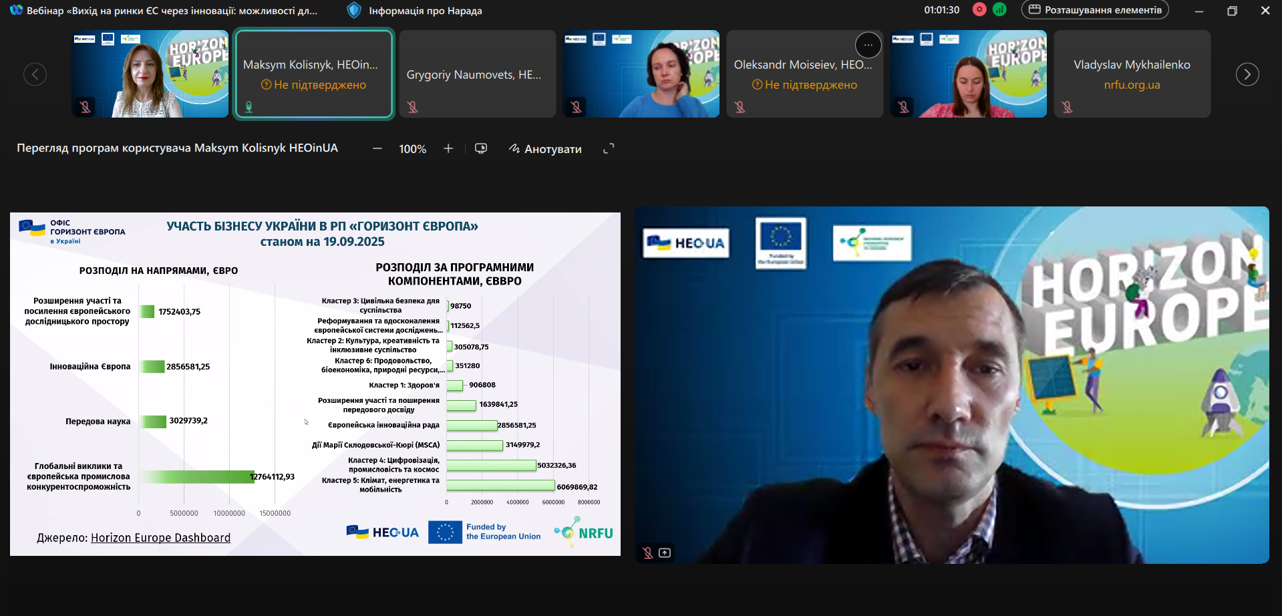Image resolution: width=1282 pixels, height=616 pixels.
Task: Open more options on Oleksandr Moiseiev tile
Action: coord(868,45)
